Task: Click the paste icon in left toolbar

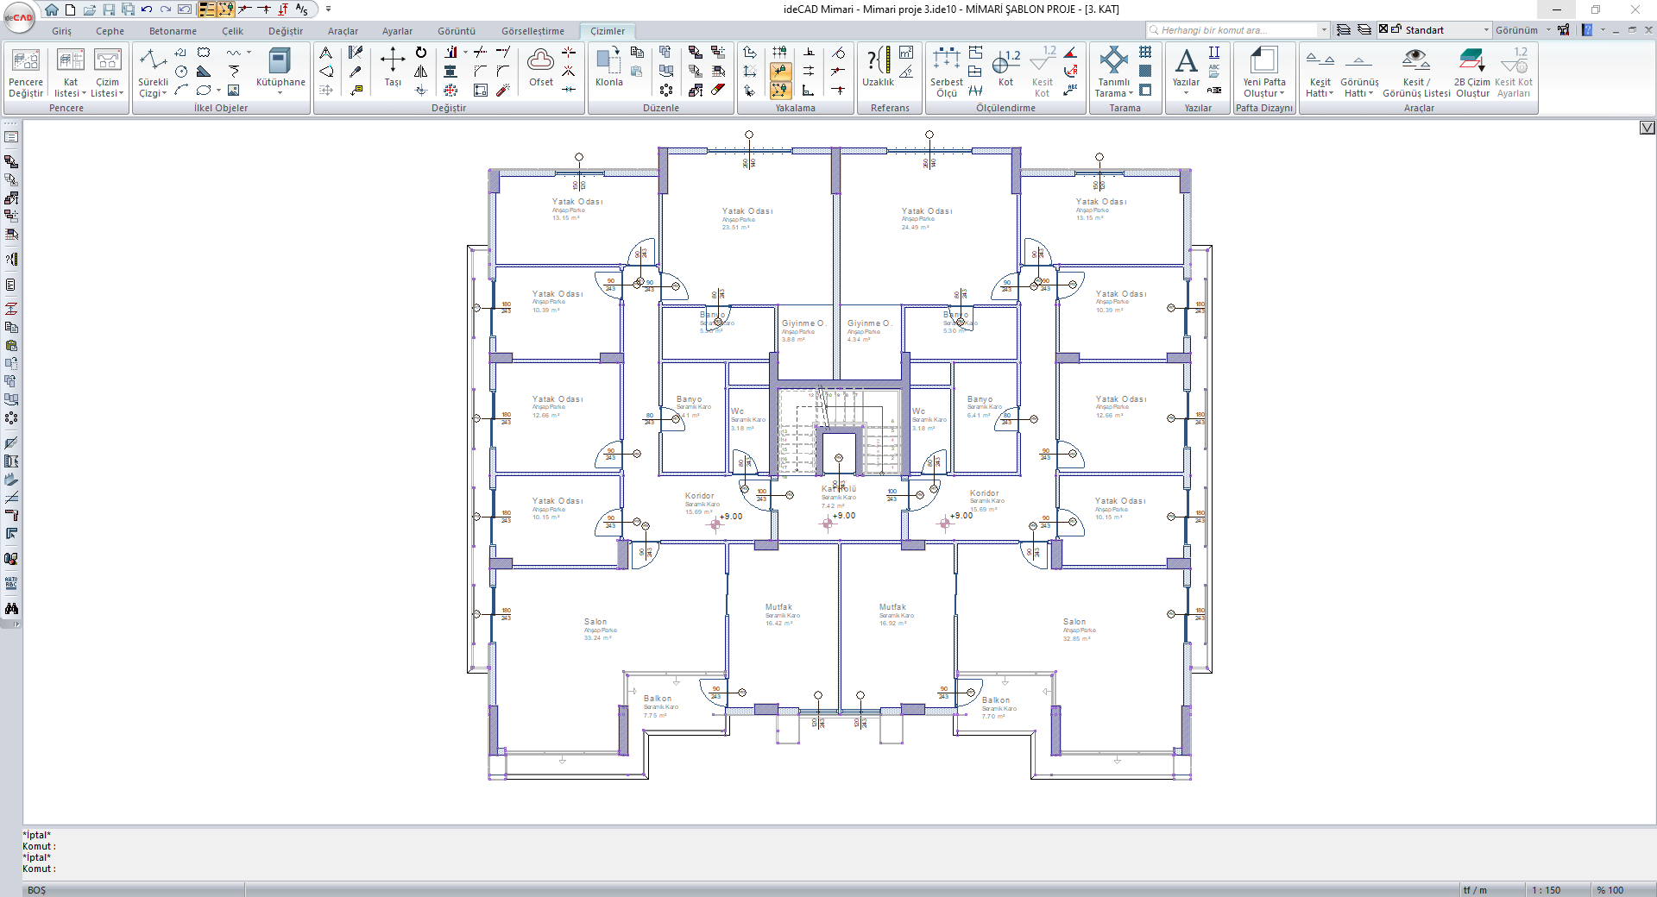Action: (x=11, y=345)
